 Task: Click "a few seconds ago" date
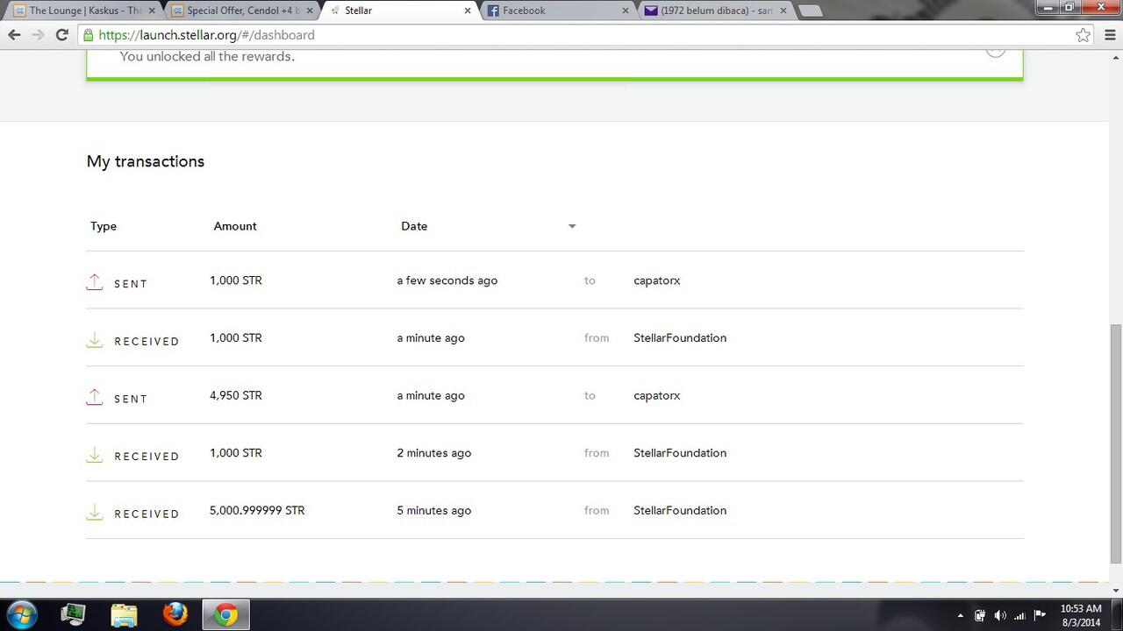click(x=447, y=280)
